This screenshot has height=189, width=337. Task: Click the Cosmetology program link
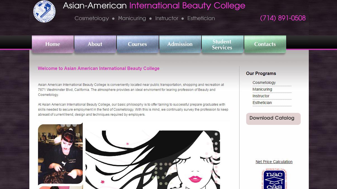(x=264, y=83)
